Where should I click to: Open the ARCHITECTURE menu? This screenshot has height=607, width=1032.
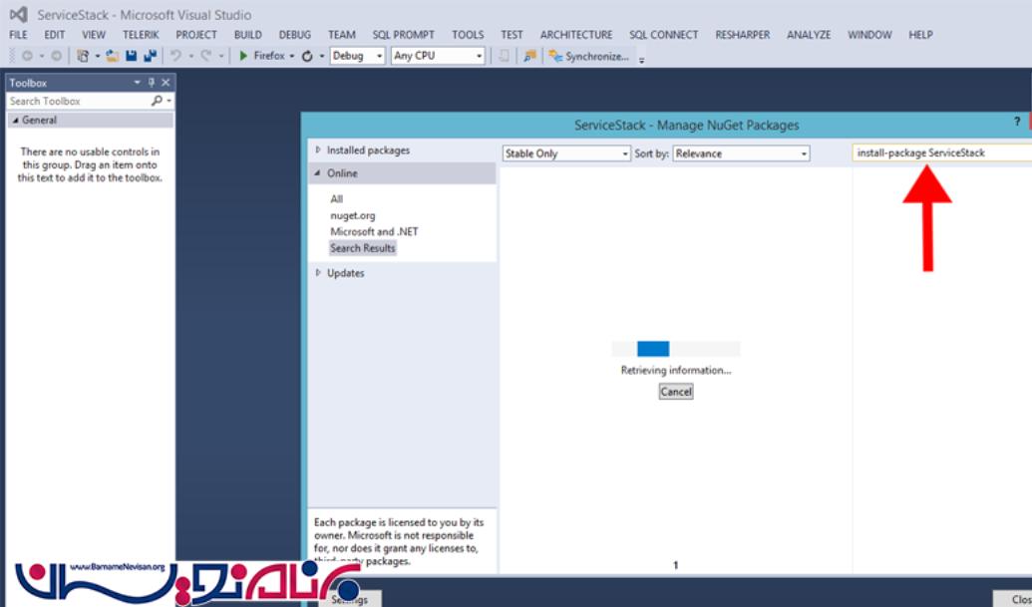(x=576, y=34)
